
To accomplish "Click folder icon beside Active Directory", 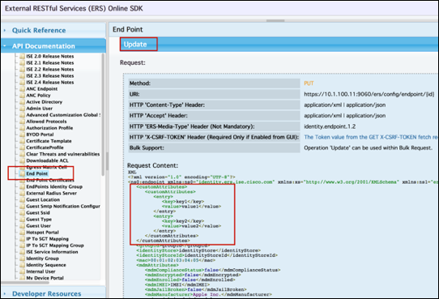I will tap(22, 102).
